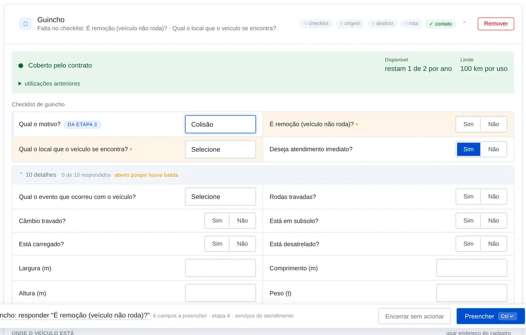Screen dimensions: 526x335
Task: Click Encerrar sem acionar
Action: pyautogui.click(x=415, y=316)
